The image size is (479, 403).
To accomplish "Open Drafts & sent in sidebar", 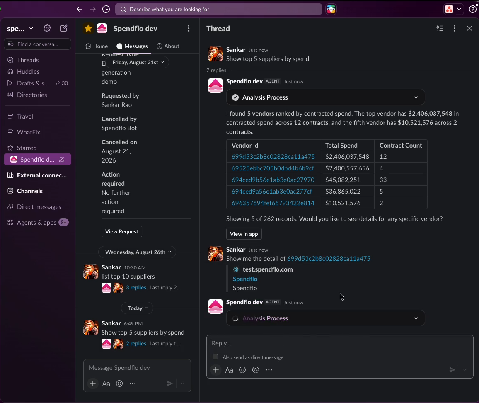I will (x=37, y=83).
